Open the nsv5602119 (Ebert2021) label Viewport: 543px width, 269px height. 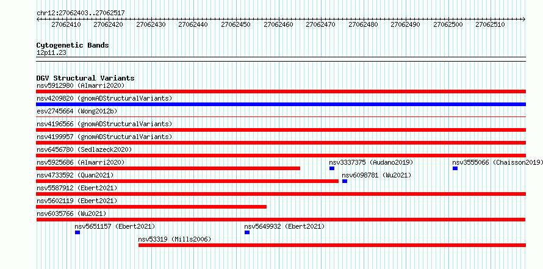pos(77,201)
